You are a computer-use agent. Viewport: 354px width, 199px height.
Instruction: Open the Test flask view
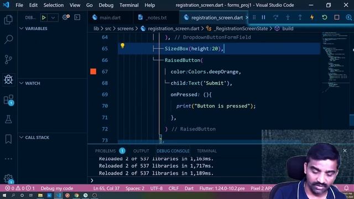pyautogui.click(x=8, y=119)
